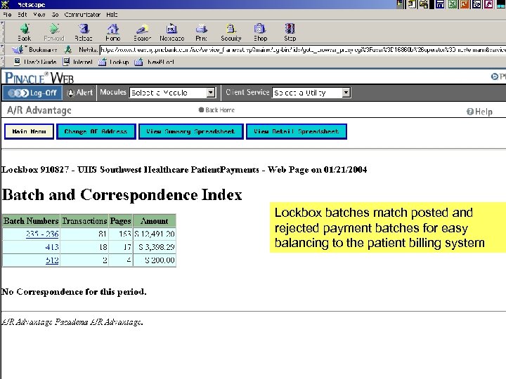Open batch 235 - 236 link

pyautogui.click(x=42, y=234)
